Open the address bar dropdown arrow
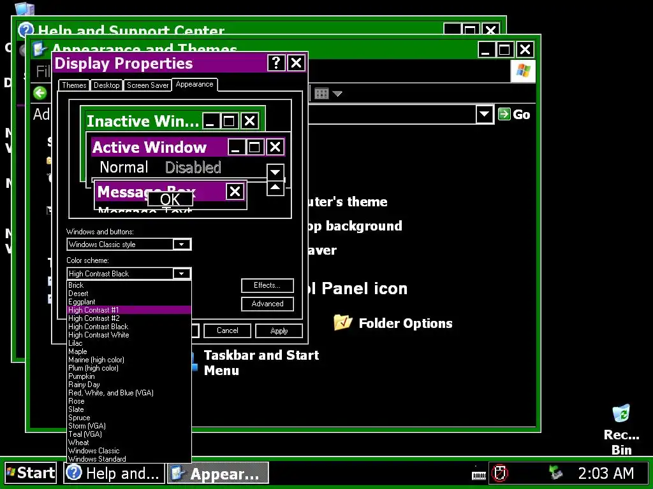Screen dimensions: 653x489 click(x=485, y=114)
